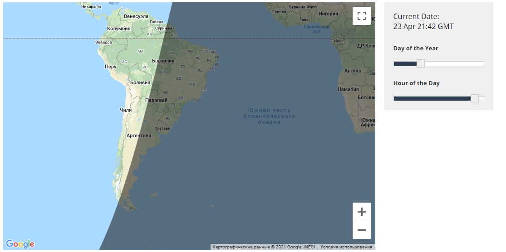This screenshot has width=506, height=252.
Task: Zoom in on the map
Action: click(x=361, y=212)
